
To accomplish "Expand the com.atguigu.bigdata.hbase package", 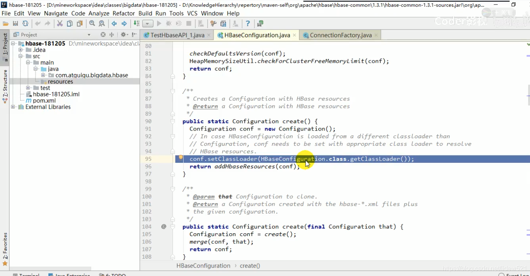I will click(x=43, y=75).
